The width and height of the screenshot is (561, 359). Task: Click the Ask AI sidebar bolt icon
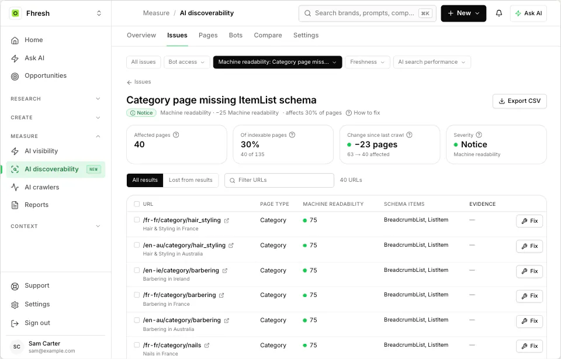pyautogui.click(x=15, y=58)
